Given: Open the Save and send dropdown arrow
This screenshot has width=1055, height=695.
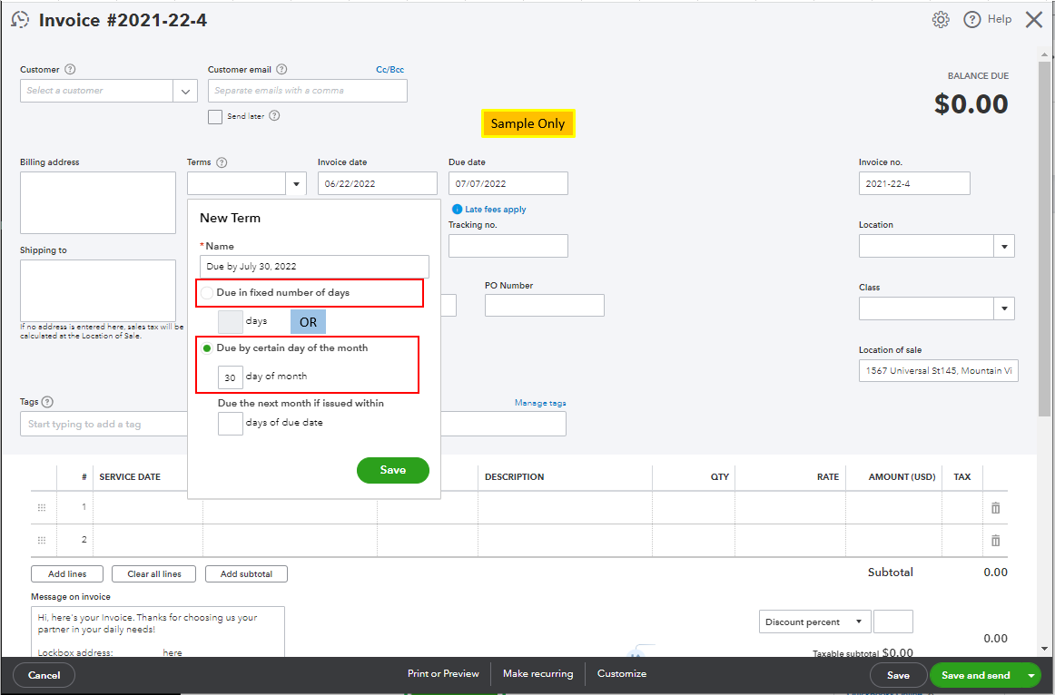Looking at the screenshot, I should coord(1031,674).
